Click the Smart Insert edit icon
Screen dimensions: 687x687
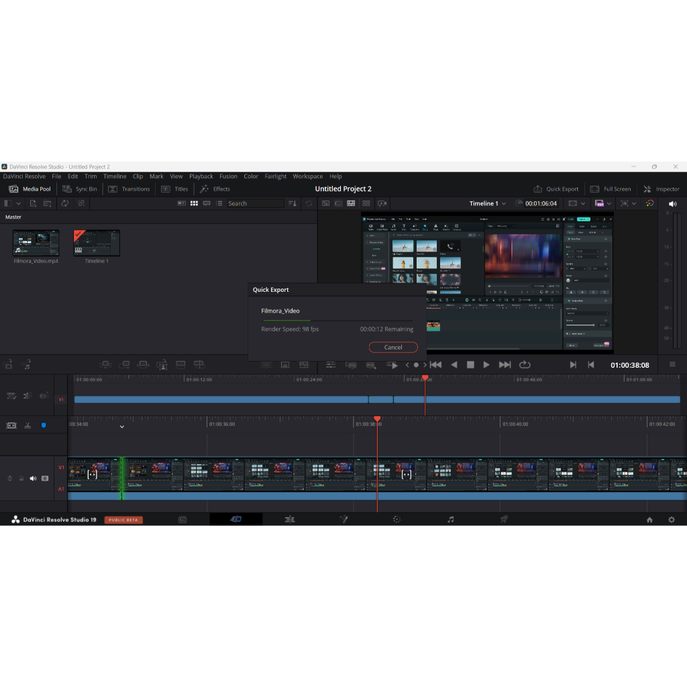[105, 364]
